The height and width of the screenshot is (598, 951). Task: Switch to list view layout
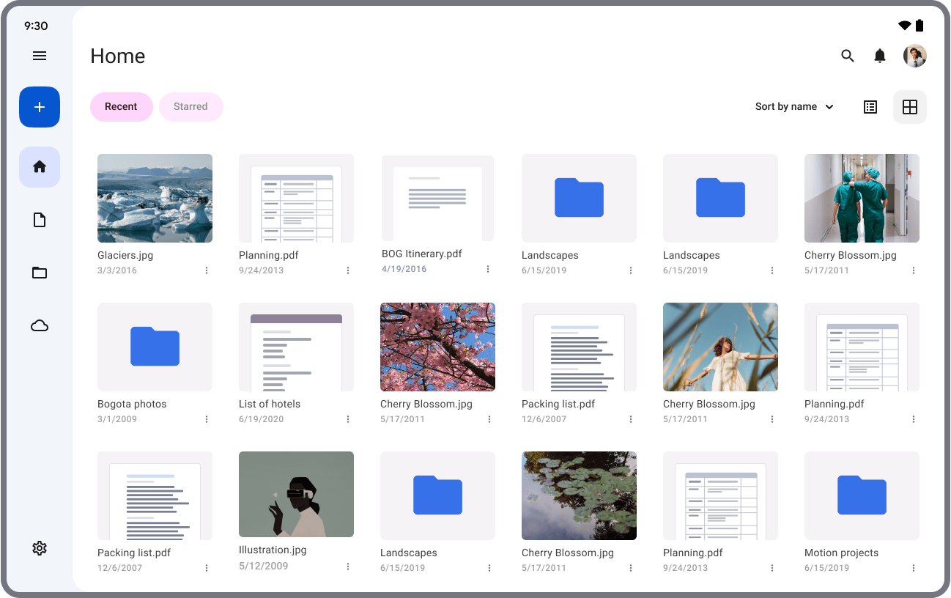tap(870, 107)
